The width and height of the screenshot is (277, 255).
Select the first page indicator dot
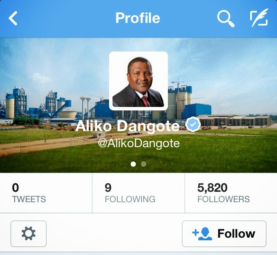click(133, 164)
